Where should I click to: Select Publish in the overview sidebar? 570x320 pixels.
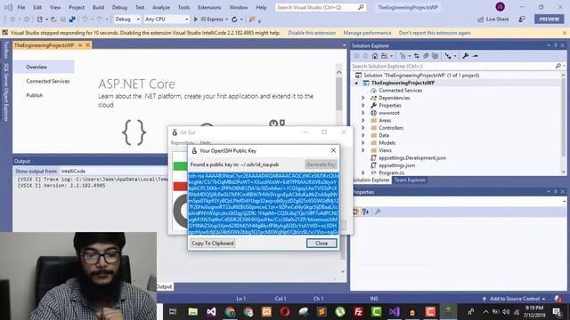click(x=35, y=95)
